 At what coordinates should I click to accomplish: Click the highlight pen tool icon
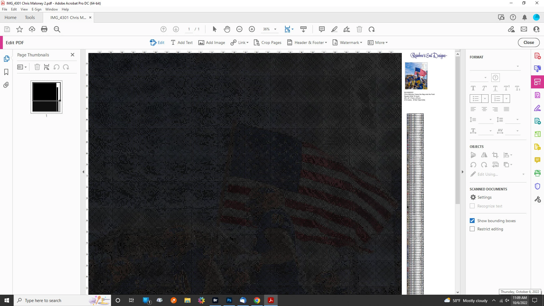pos(334,29)
